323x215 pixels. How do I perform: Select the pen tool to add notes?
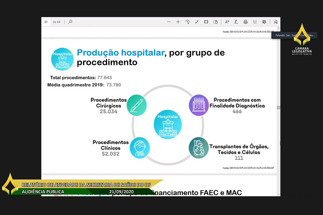236,22
